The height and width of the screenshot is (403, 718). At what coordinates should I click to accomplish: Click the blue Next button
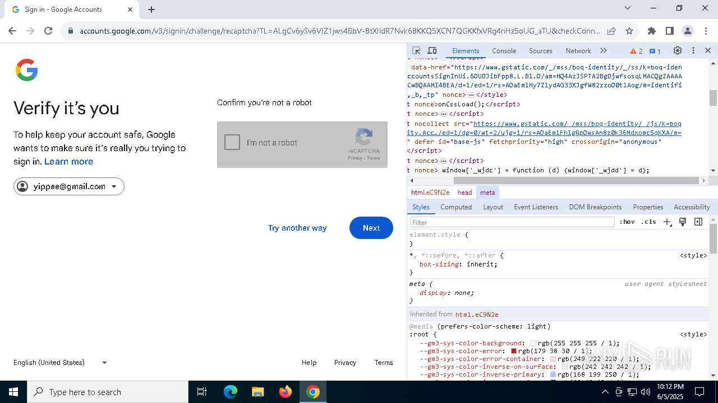371,228
